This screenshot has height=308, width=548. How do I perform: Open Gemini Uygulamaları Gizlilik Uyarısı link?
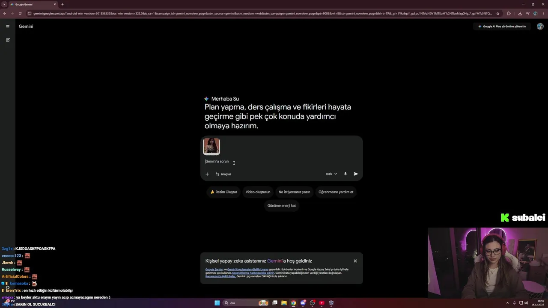pos(248,269)
